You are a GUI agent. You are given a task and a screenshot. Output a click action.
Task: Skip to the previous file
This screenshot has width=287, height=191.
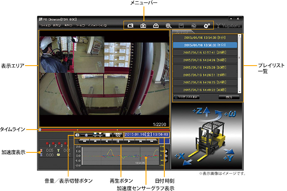[x=95, y=141]
